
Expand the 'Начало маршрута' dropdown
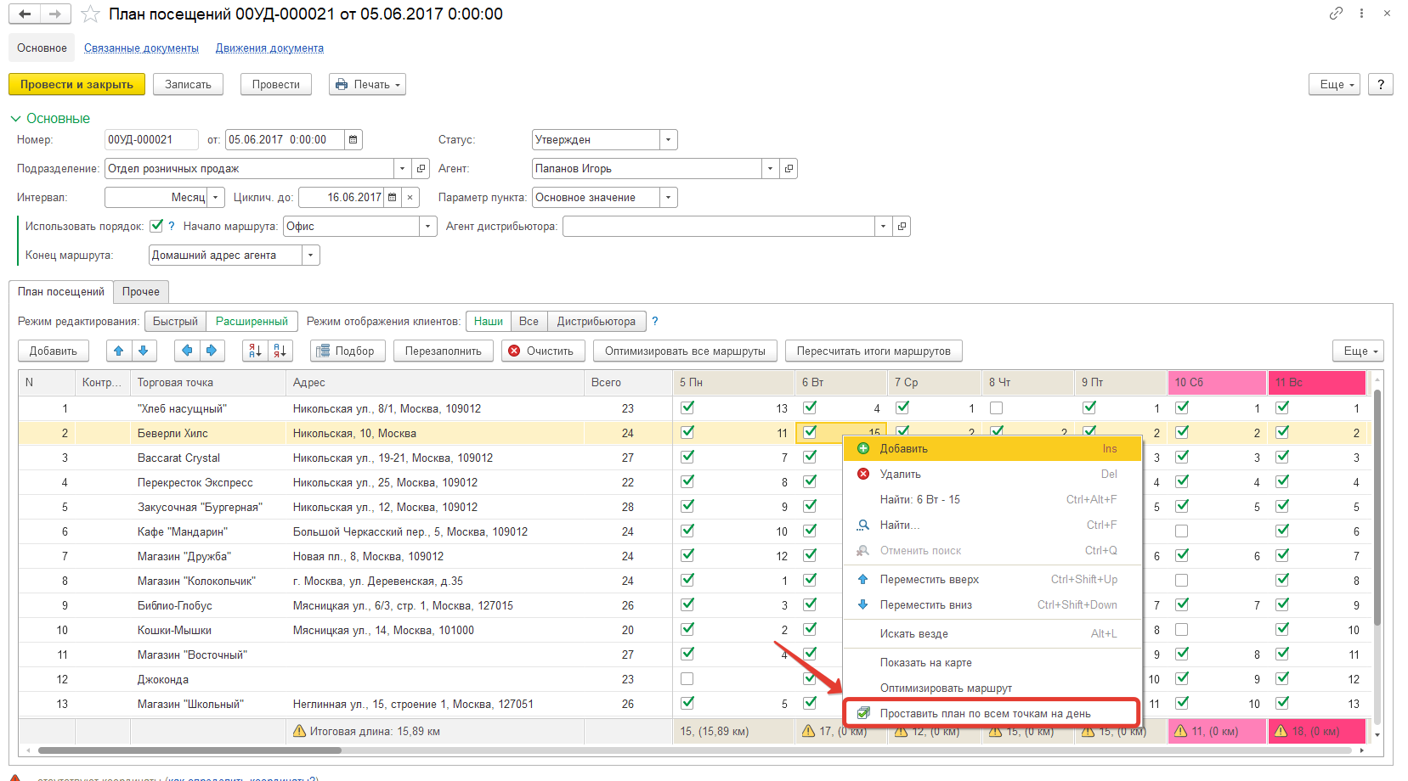428,227
